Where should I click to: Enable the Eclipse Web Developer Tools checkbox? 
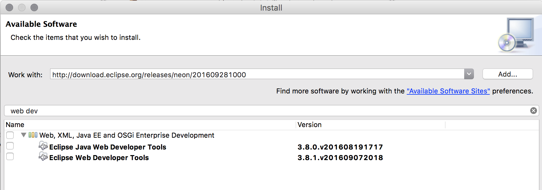click(10, 156)
